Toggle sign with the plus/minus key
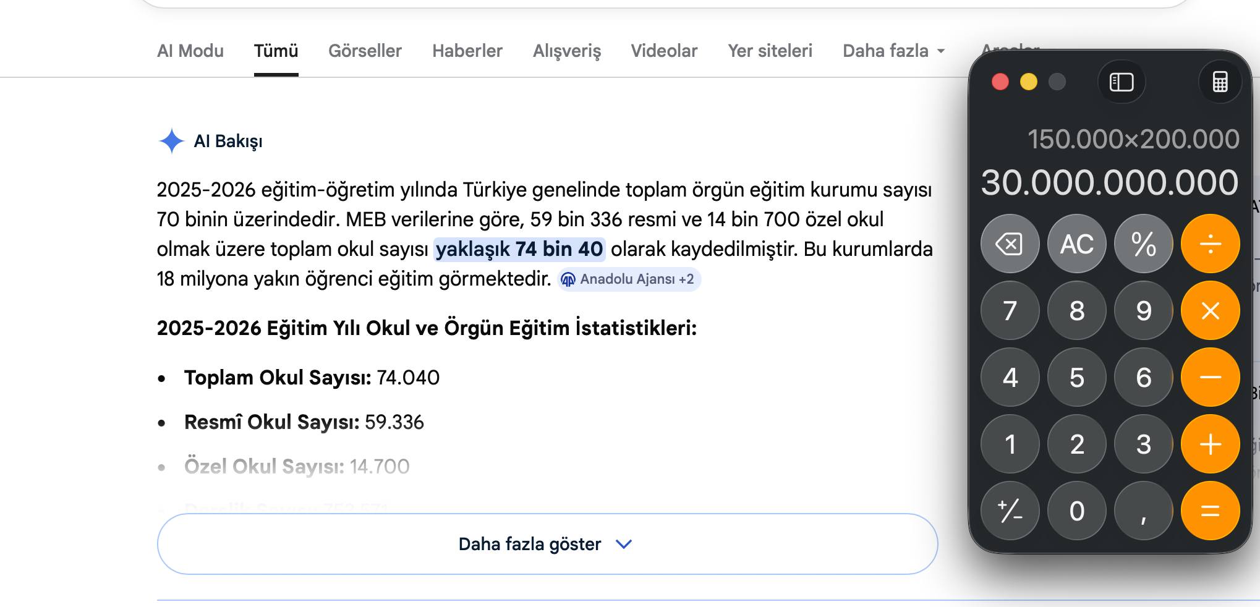1260x607 pixels. 1010,511
